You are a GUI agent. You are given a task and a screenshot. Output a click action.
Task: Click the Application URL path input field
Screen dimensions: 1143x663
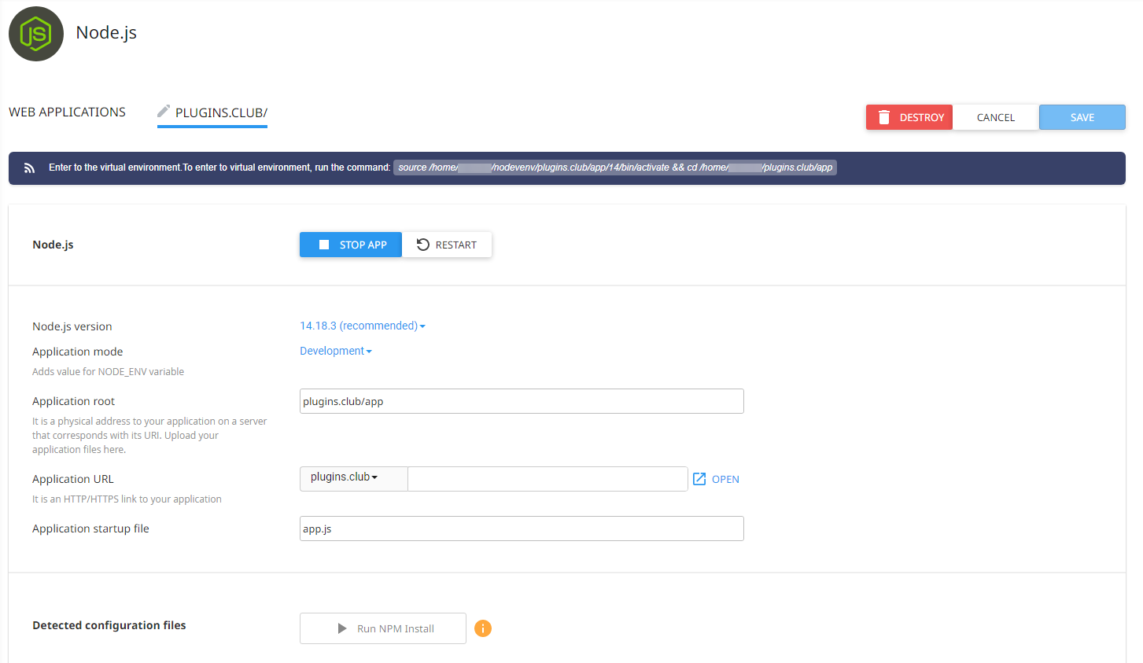(548, 479)
